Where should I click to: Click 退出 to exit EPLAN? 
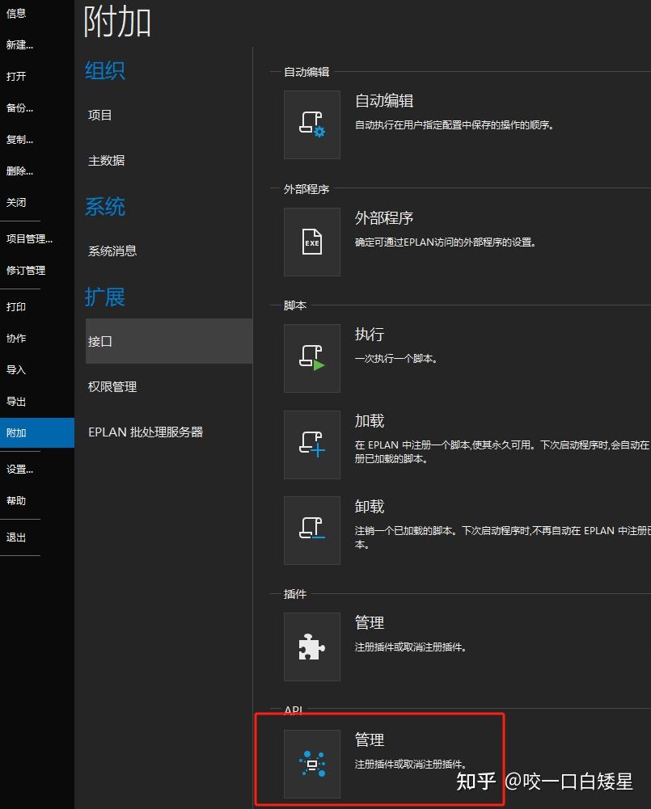coord(17,536)
